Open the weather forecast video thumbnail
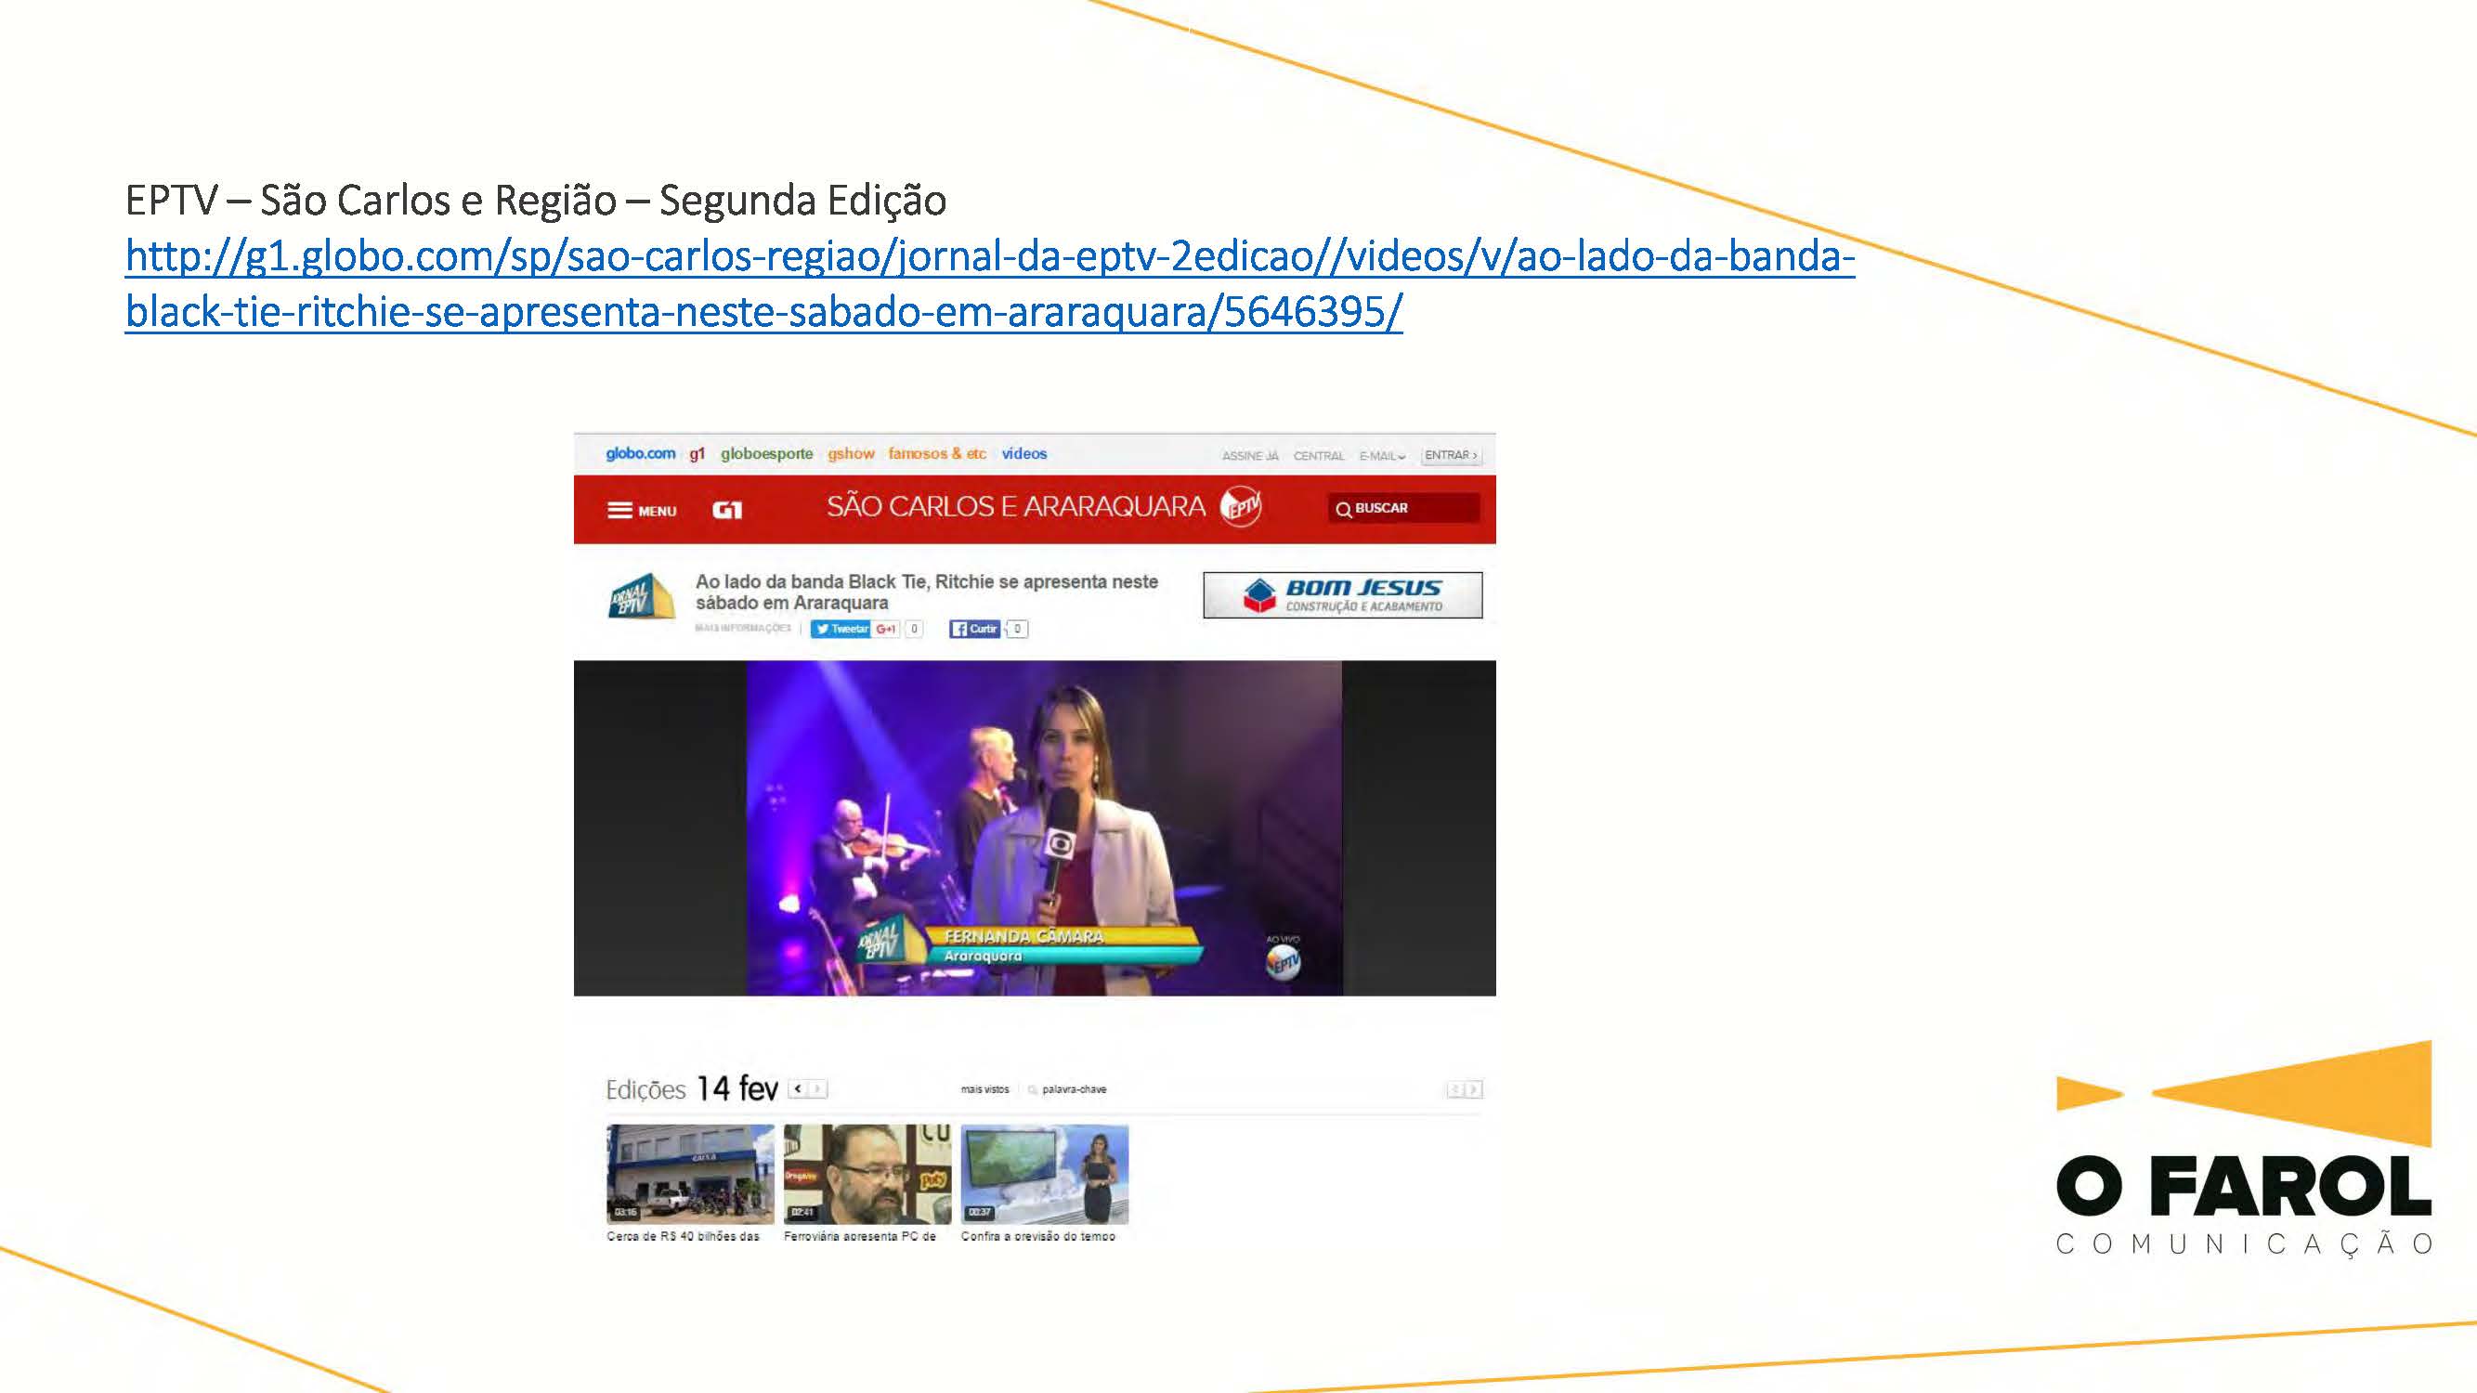This screenshot has height=1393, width=2477. point(1044,1174)
